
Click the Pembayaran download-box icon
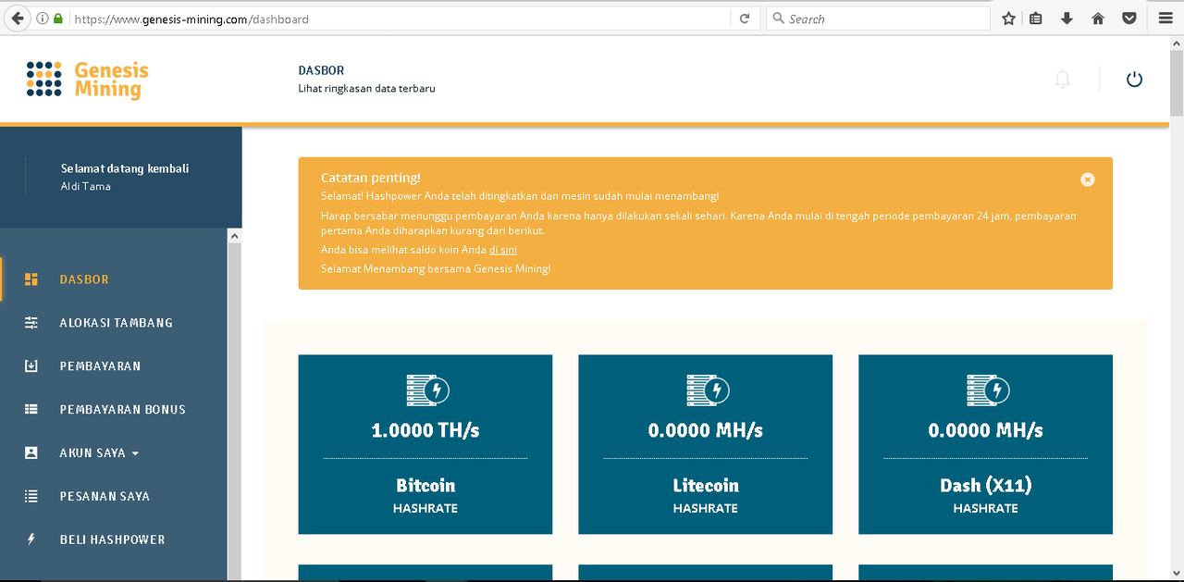coord(31,366)
